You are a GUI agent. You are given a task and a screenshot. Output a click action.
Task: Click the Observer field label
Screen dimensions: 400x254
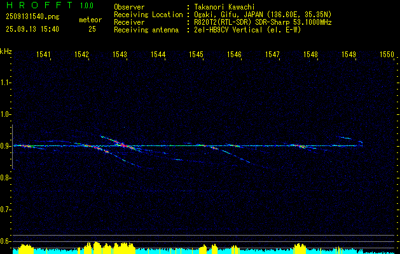click(x=129, y=7)
